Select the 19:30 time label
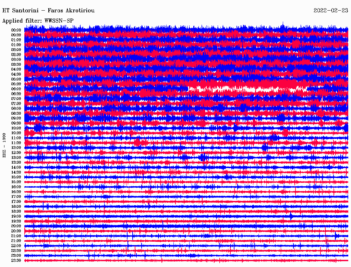This screenshot has height=267, width=351. point(16,221)
